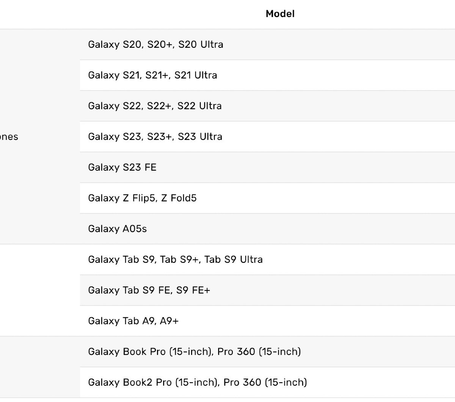Select the Galaxy S23 FE row
This screenshot has height=402, width=455.
(x=122, y=168)
